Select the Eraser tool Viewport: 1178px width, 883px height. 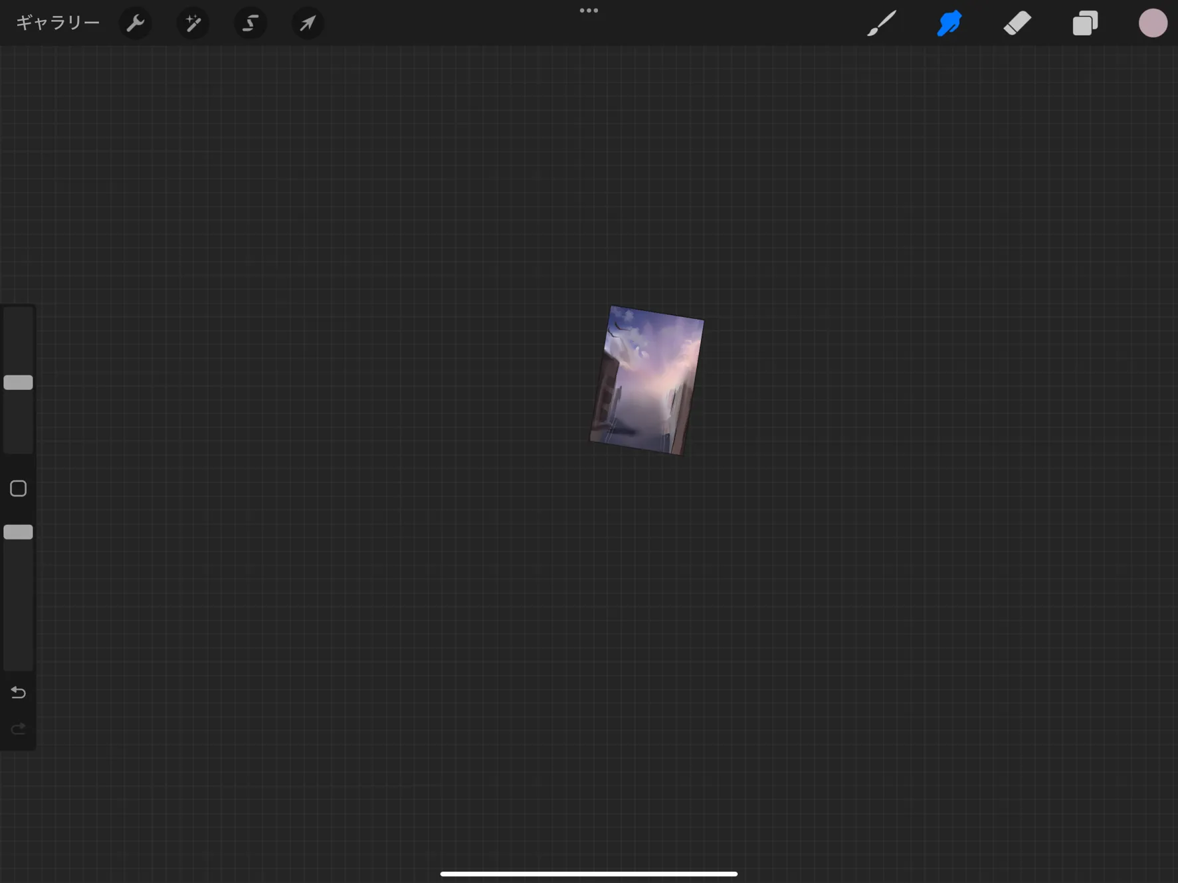pos(1017,23)
